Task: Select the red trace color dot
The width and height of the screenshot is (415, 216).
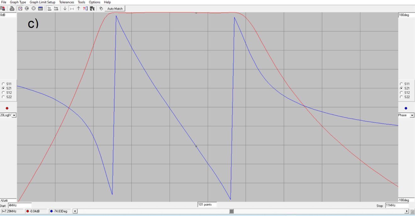Action: tap(7, 108)
